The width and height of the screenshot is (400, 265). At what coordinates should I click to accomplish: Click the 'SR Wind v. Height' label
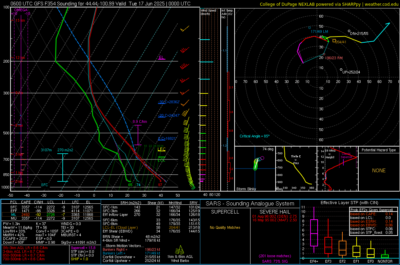(330, 154)
